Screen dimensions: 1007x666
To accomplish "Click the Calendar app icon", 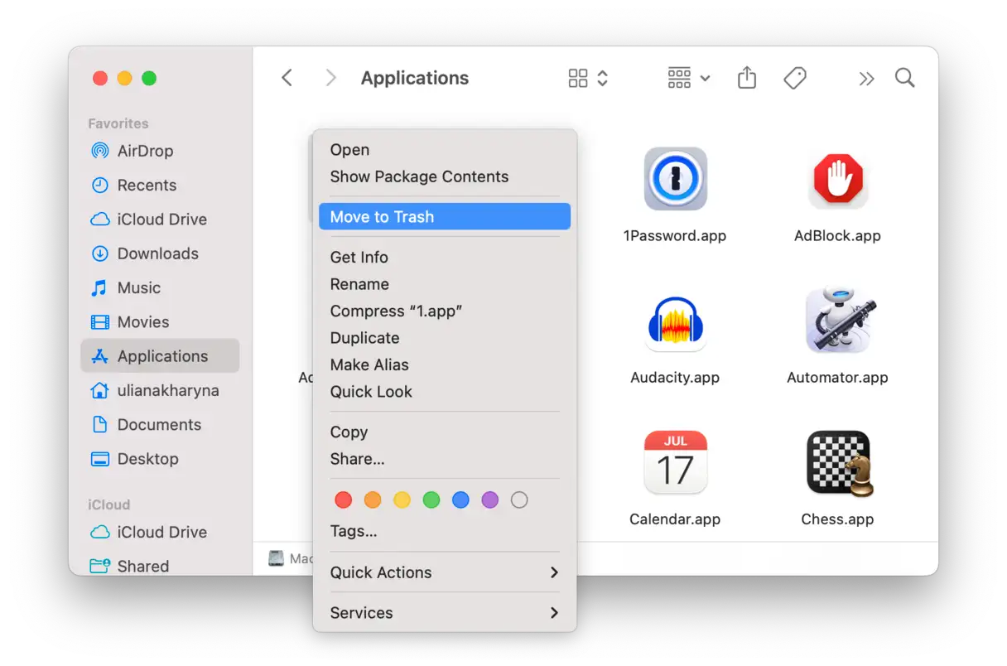I will [675, 462].
